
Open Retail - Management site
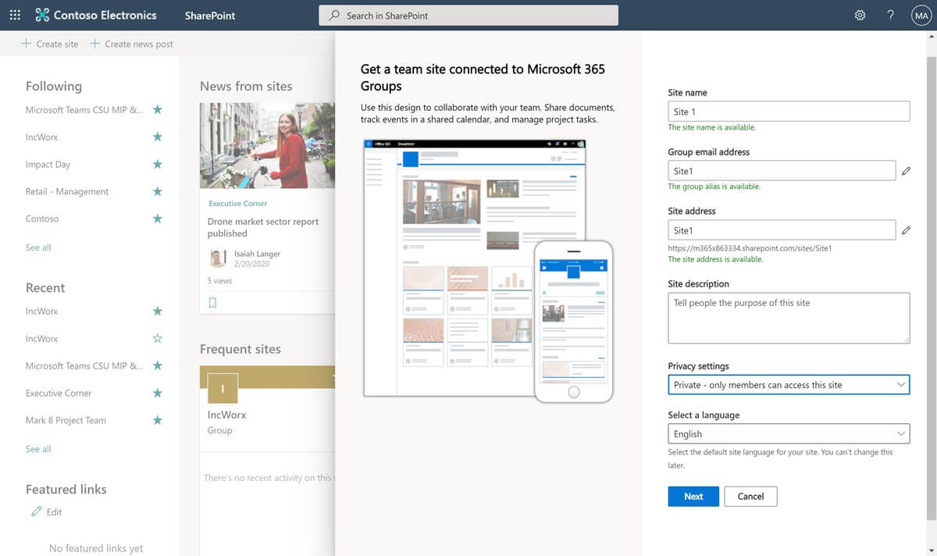point(67,191)
